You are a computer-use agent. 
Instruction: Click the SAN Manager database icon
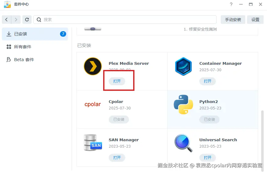[93, 142]
